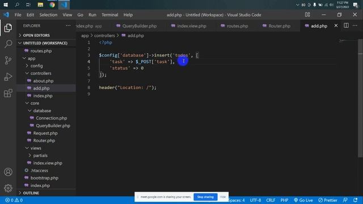Customize layout from title bar icon
The image size is (363, 204).
[307, 15]
